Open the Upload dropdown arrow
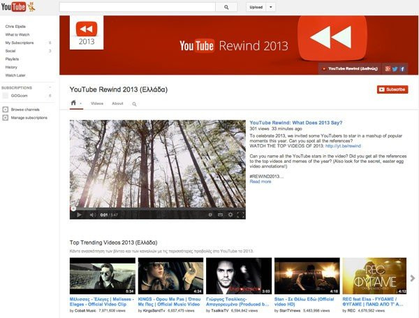The height and width of the screenshot is (318, 419). [x=271, y=7]
